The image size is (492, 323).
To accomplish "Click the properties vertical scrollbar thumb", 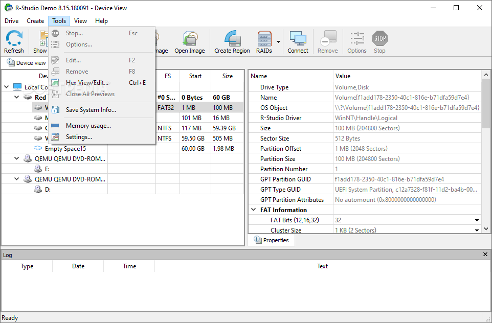I will click(486, 104).
